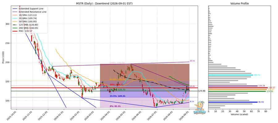Select the orange bar in Volume Profile

click(238, 89)
